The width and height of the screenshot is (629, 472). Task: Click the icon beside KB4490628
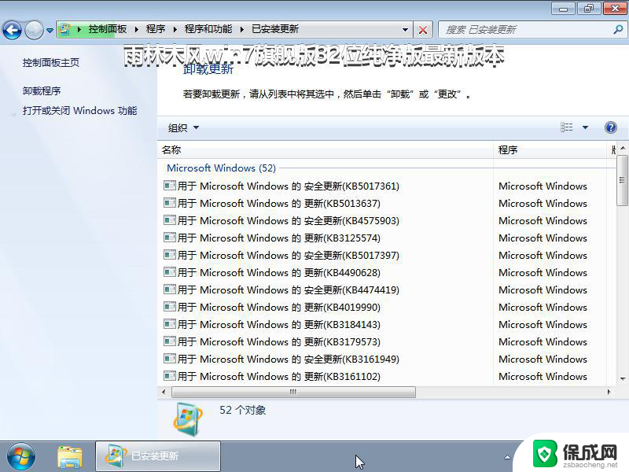point(170,271)
